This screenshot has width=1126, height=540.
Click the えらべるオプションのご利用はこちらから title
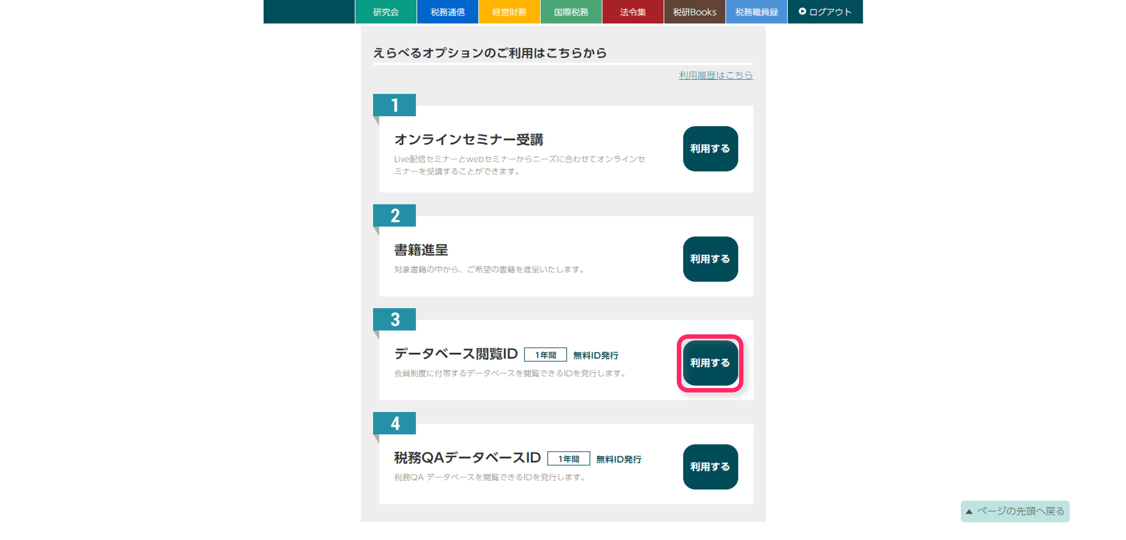[490, 53]
